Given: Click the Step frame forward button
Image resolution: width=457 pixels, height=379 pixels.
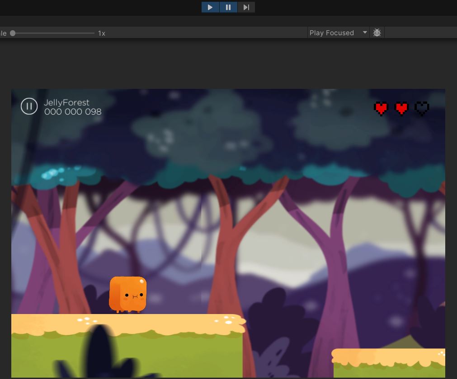Looking at the screenshot, I should click(x=246, y=7).
